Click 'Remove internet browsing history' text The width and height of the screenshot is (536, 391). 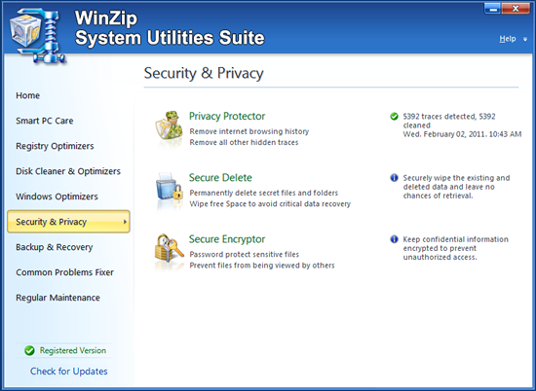249,131
